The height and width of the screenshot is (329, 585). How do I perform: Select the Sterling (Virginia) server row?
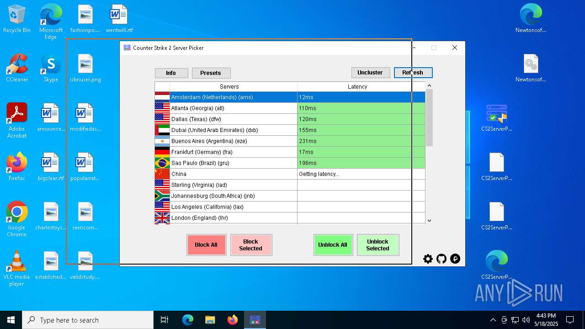click(x=290, y=185)
